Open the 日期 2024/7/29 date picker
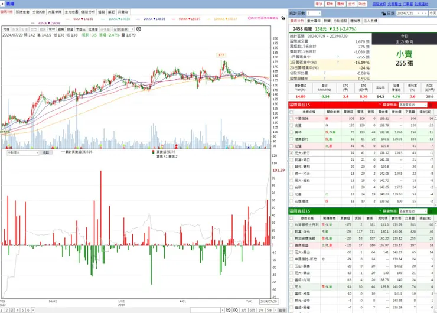Image resolution: width=437 pixels, height=313 pixels. [412, 13]
